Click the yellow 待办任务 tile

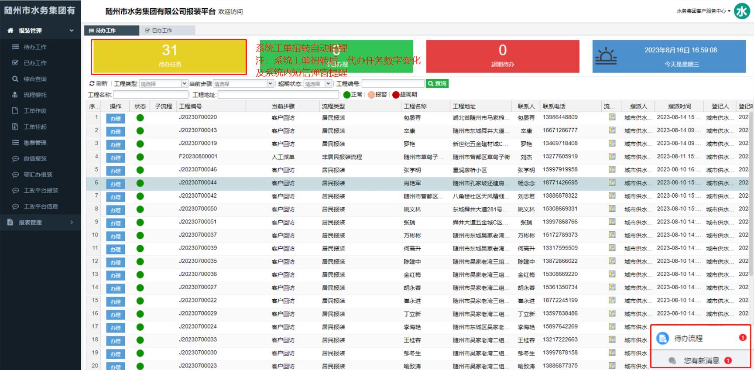169,56
